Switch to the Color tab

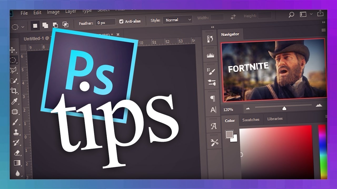tap(230, 120)
